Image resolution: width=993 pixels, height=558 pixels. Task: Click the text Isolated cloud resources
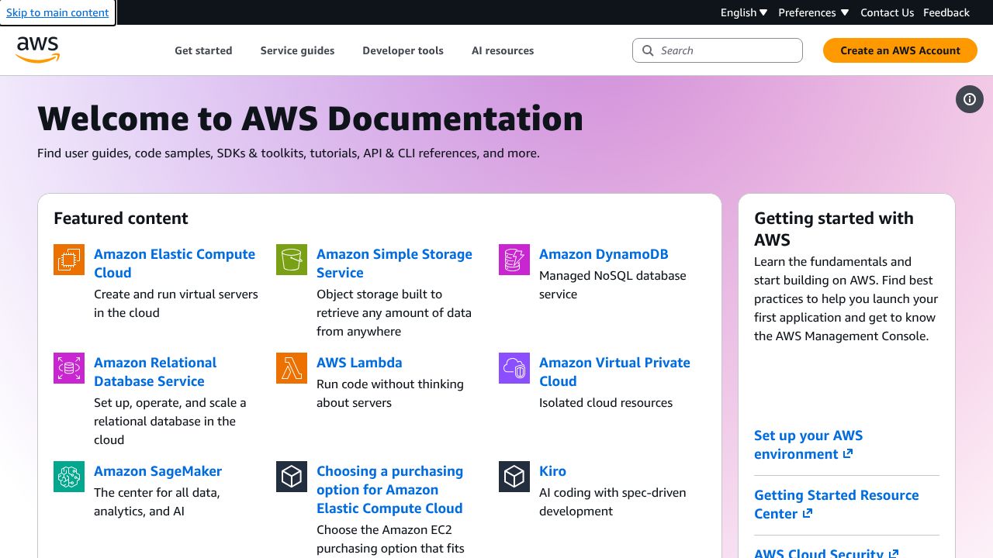point(606,403)
